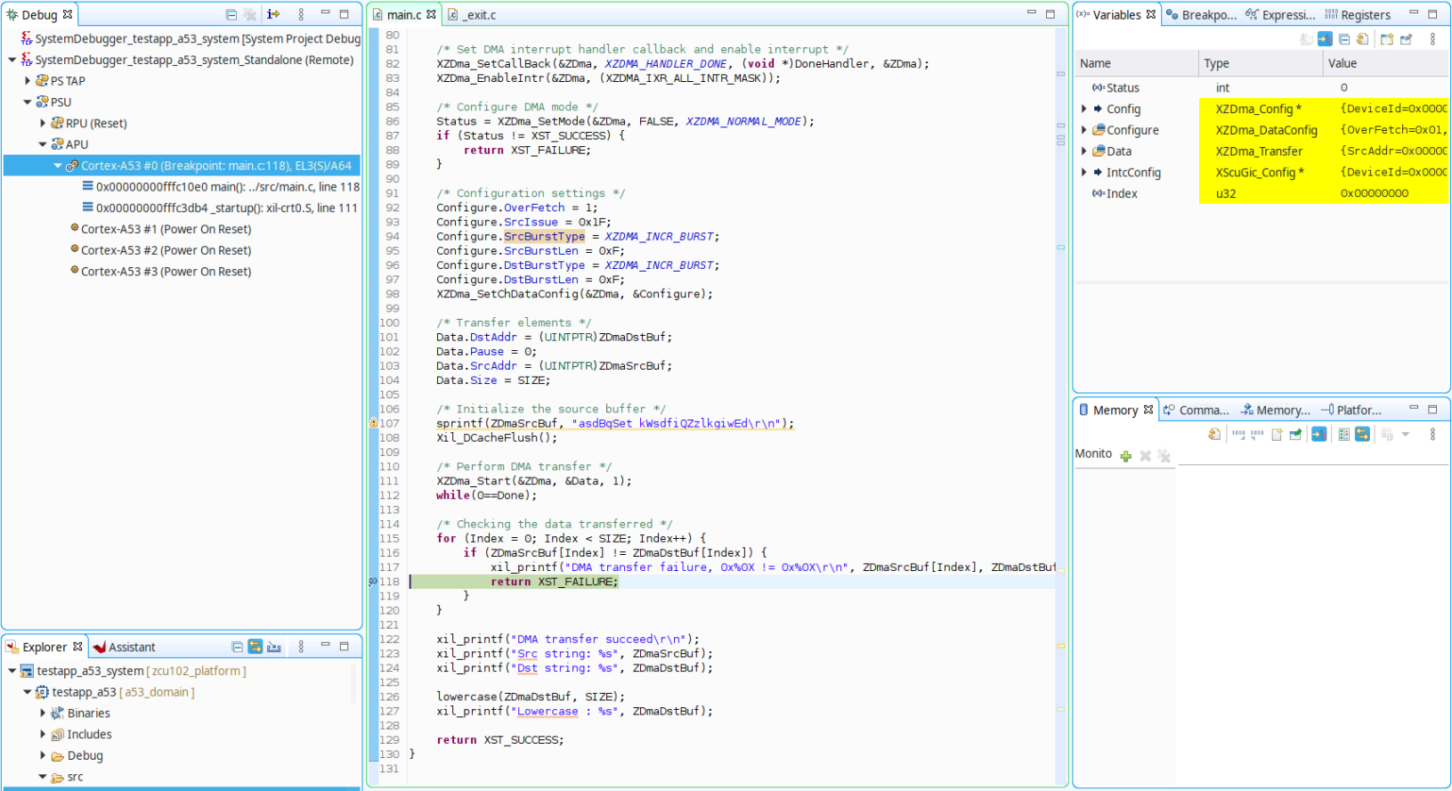1452x791 pixels.
Task: Expand the Binaries folder in Explorer
Action: pos(43,713)
